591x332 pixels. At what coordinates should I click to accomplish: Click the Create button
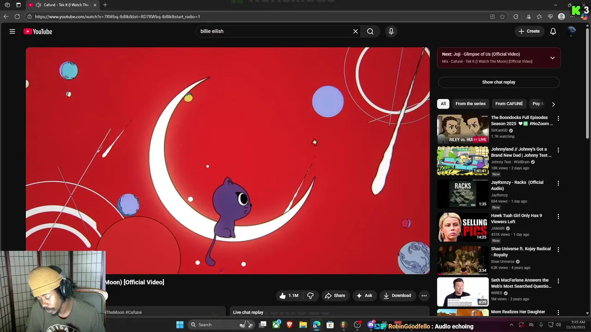point(529,31)
